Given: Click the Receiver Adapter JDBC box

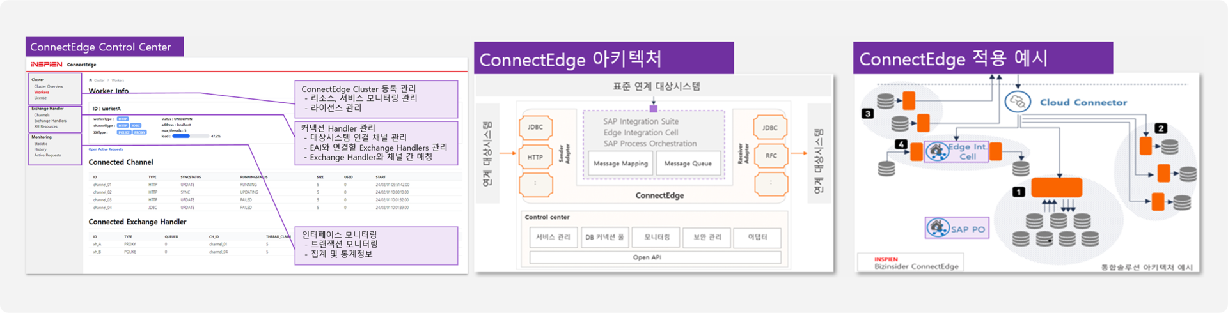Looking at the screenshot, I should 770,128.
